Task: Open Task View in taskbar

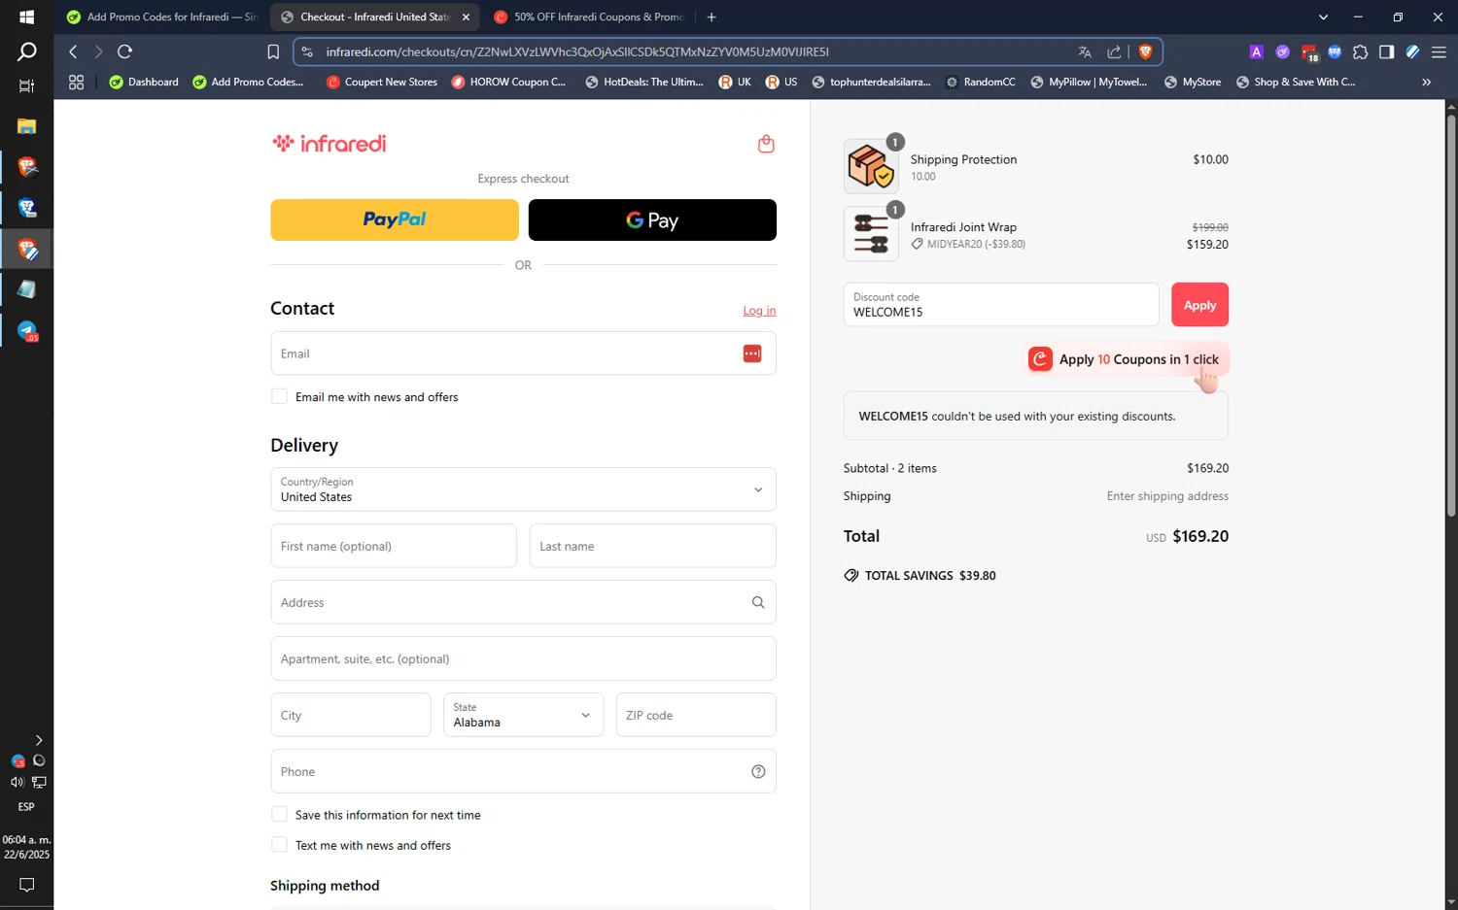Action: tap(26, 85)
